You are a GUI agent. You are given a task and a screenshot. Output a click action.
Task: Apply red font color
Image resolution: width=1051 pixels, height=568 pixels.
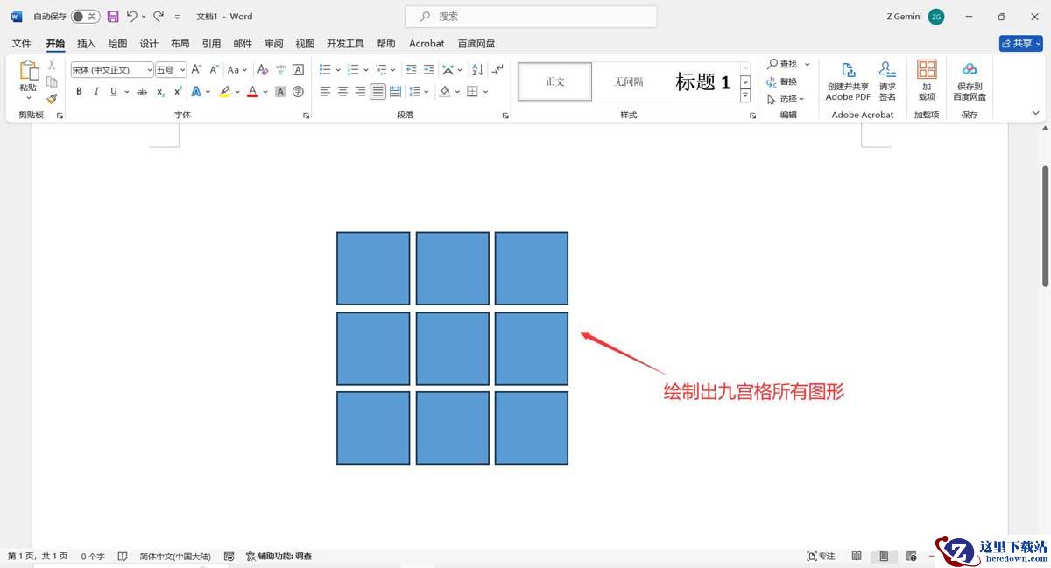click(252, 91)
